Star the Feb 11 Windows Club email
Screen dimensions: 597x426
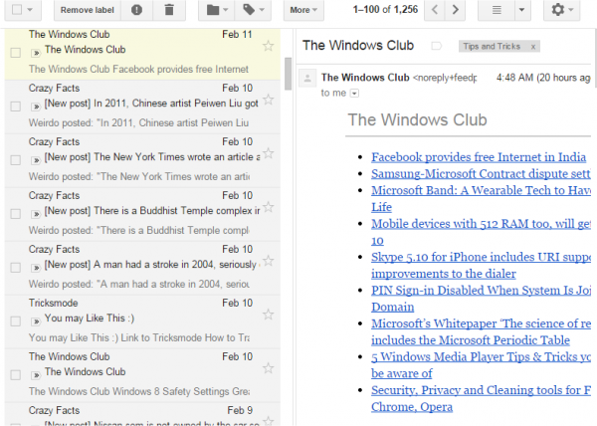point(268,46)
